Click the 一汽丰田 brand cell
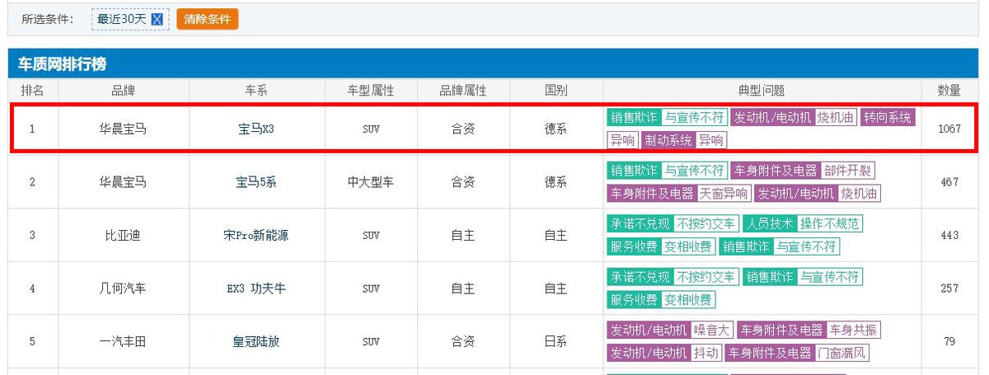The height and width of the screenshot is (375, 989). point(124,341)
